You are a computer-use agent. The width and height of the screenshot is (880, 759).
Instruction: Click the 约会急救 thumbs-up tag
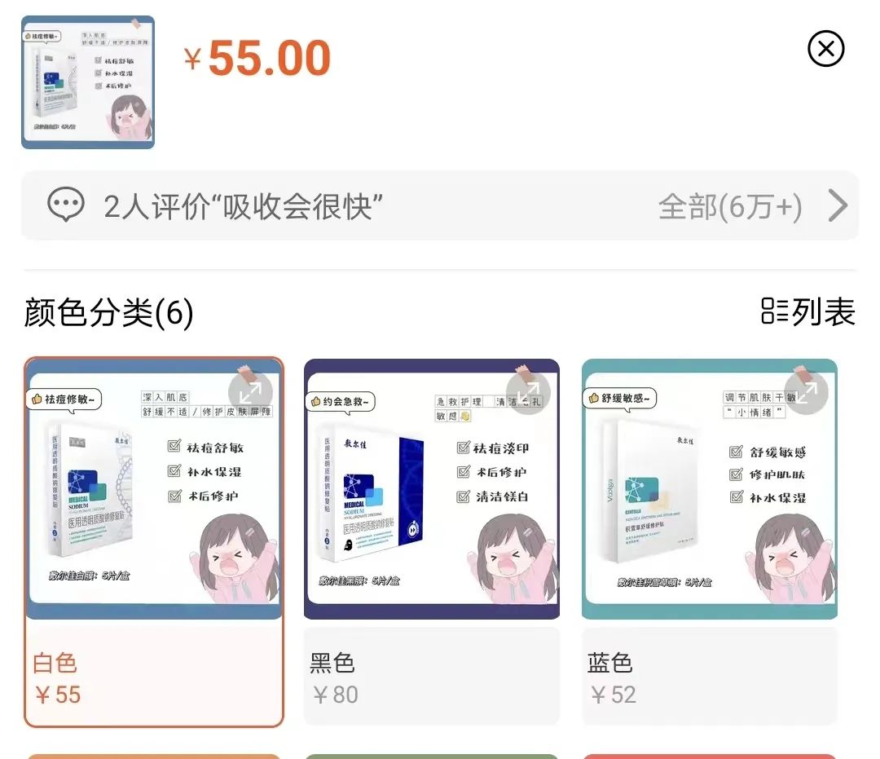[x=341, y=402]
